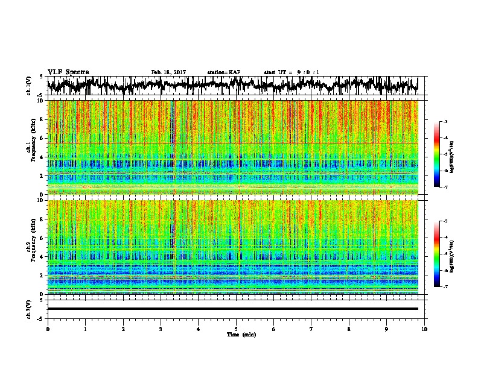Click time axis tick label "1"
The image size is (478, 369).
point(85,329)
